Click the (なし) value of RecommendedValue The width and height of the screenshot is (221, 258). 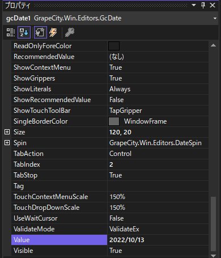pos(117,57)
